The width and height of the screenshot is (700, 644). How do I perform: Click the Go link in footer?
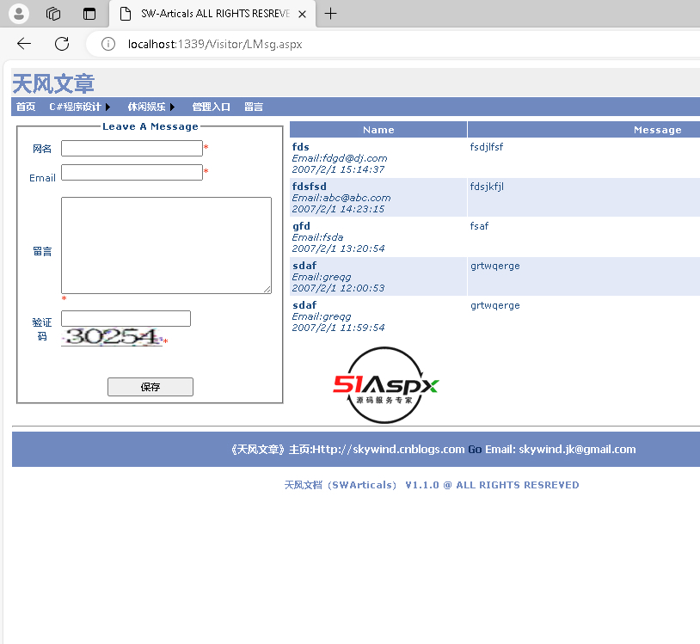tap(475, 449)
